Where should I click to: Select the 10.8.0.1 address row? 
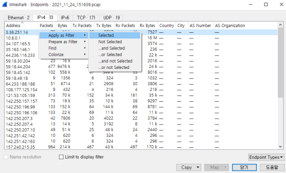coord(141,38)
